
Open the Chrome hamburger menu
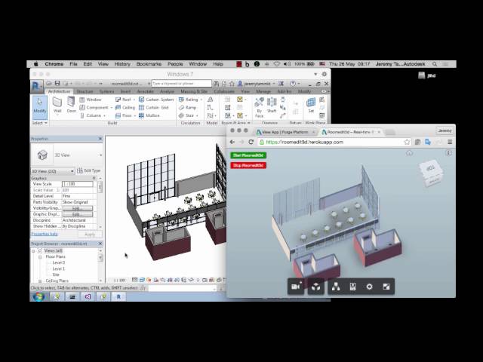(x=450, y=142)
